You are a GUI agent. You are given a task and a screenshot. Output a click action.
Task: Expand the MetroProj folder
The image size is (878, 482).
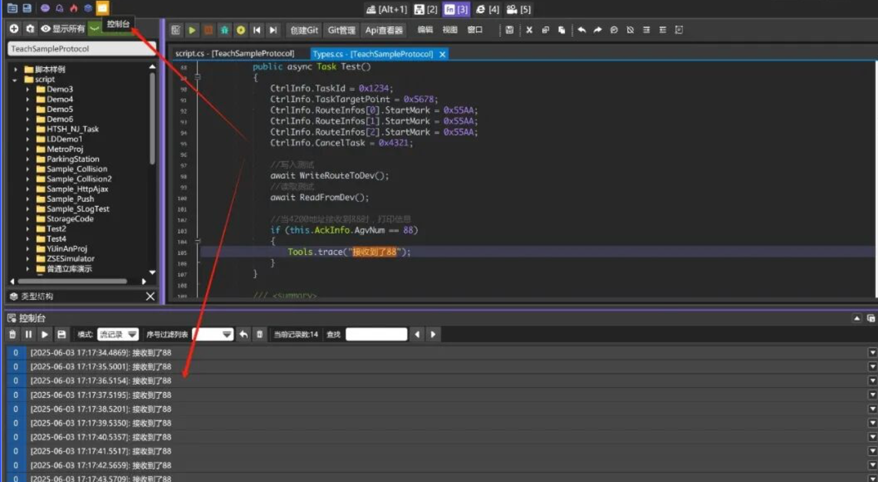click(x=28, y=149)
